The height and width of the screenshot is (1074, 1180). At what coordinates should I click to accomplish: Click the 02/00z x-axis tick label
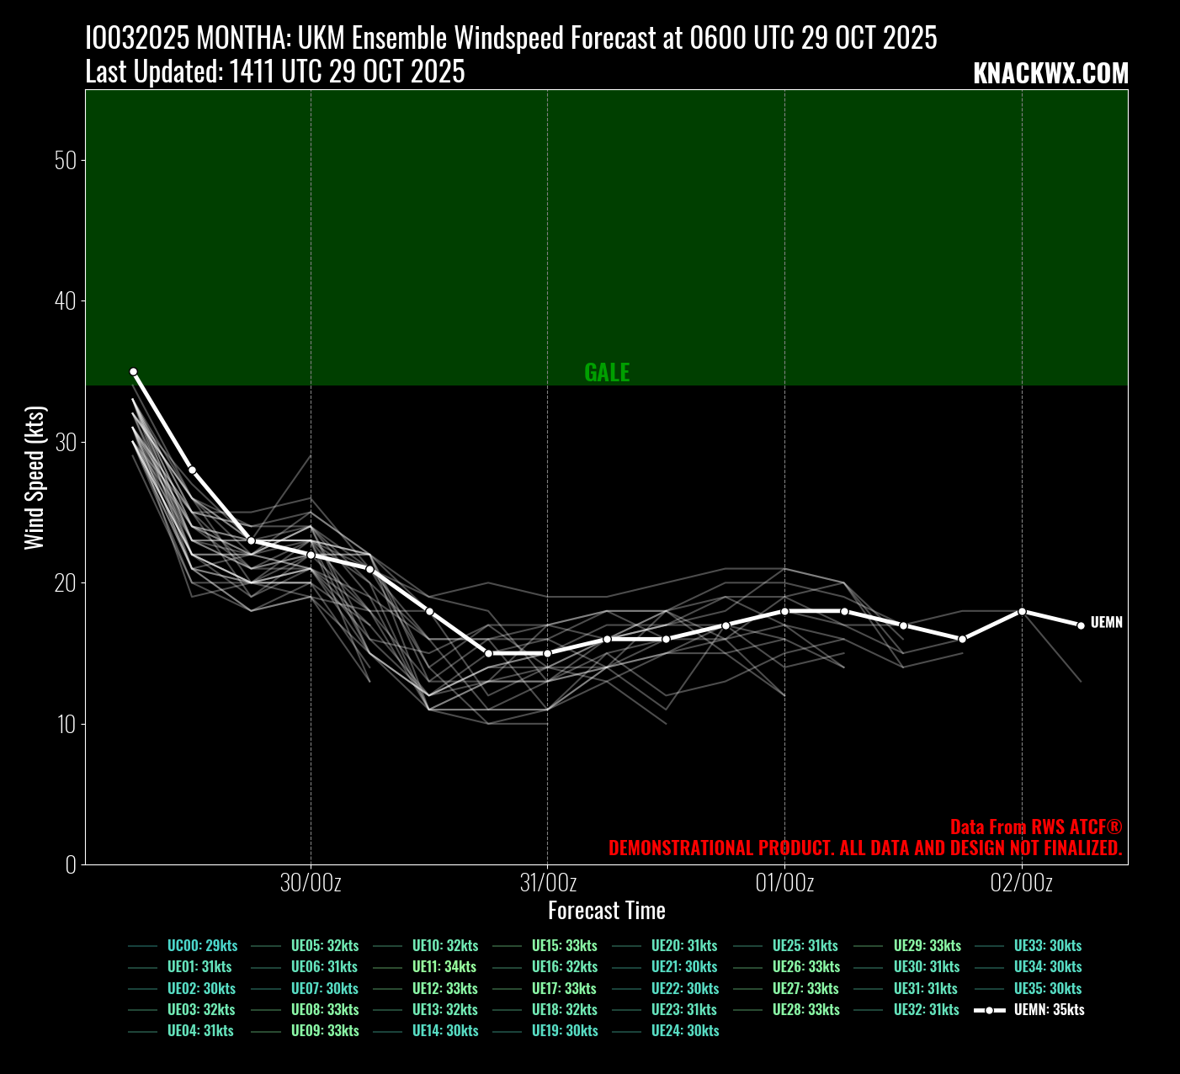pyautogui.click(x=1022, y=883)
